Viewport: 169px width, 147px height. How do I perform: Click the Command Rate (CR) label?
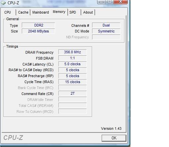[x=38, y=94]
